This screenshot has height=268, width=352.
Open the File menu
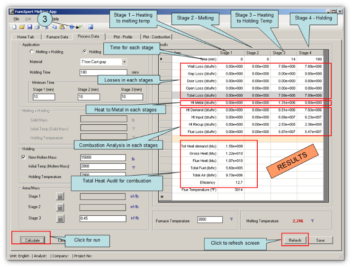coord(17,19)
